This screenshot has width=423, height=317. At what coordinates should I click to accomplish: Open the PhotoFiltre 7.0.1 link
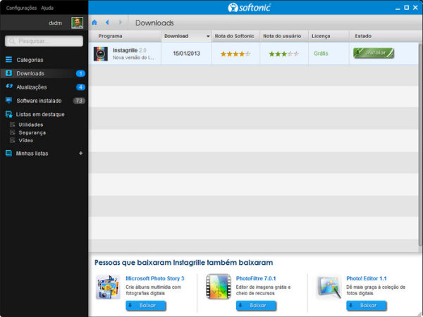(x=256, y=278)
